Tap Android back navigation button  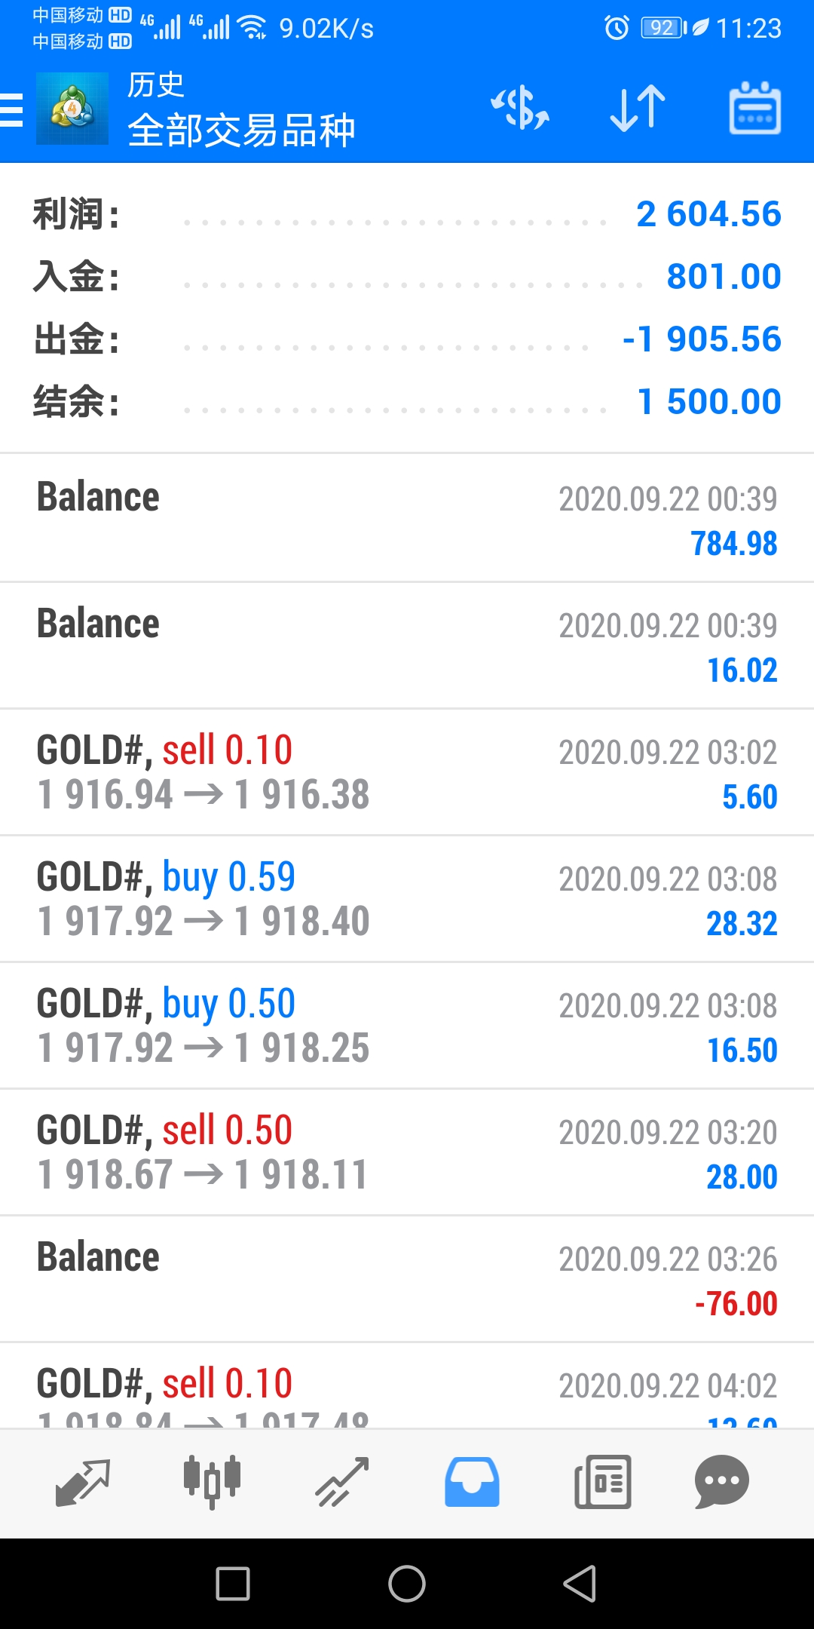click(580, 1583)
